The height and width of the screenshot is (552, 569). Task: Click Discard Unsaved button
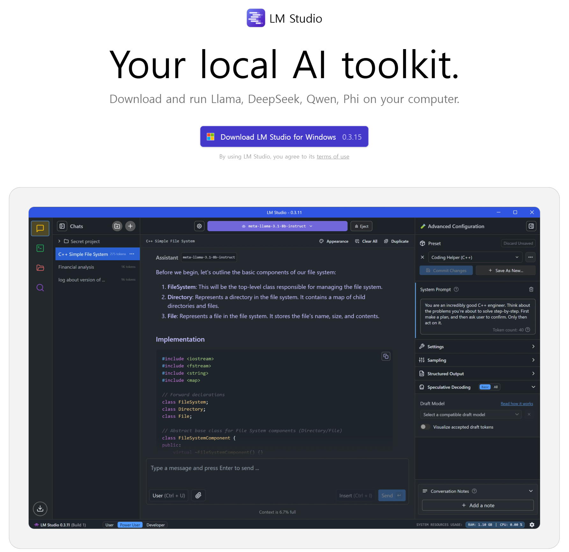(x=518, y=243)
